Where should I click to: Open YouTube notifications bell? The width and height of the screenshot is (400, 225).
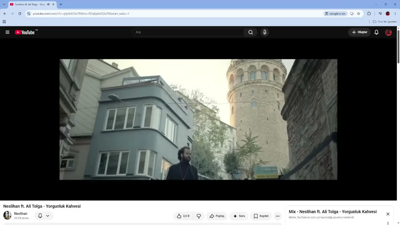pyautogui.click(x=377, y=32)
